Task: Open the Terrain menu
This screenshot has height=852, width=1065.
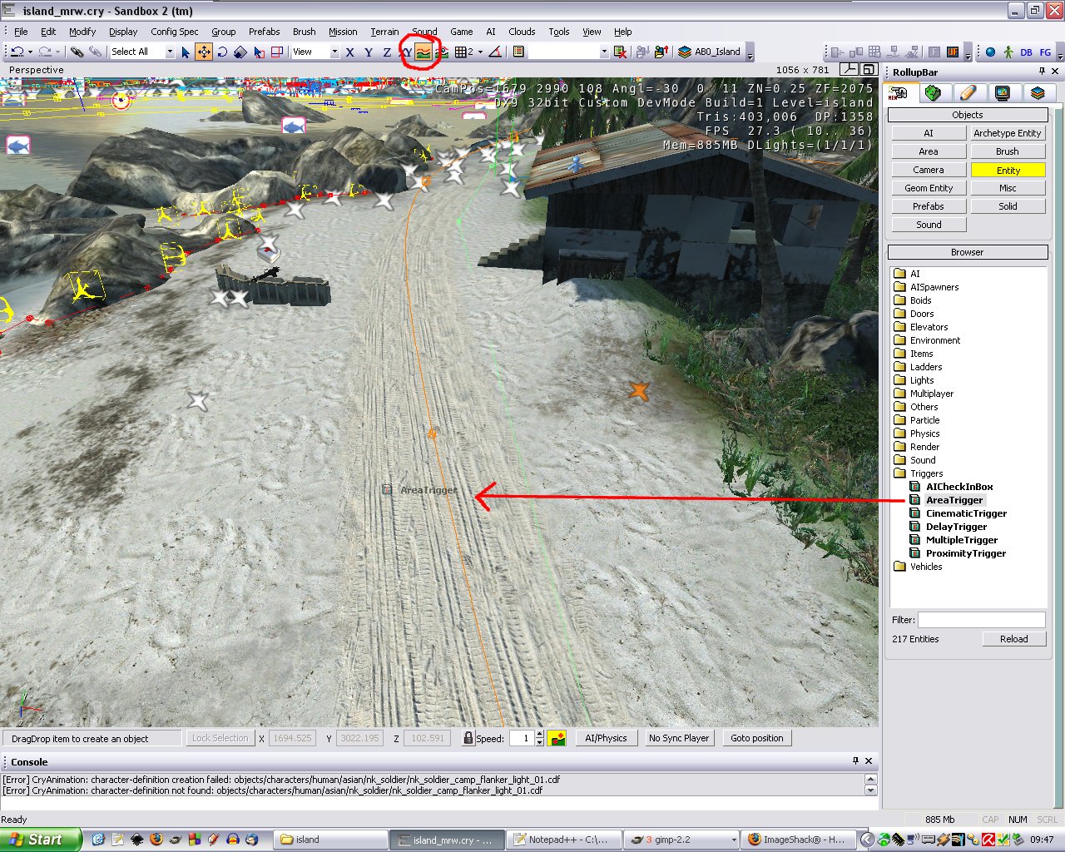Action: click(x=384, y=32)
